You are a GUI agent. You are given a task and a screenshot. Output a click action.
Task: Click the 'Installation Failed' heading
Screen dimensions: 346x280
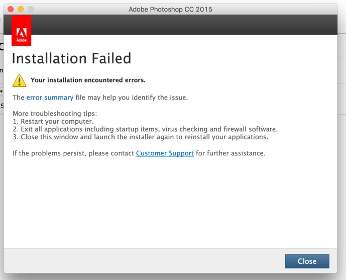pos(71,58)
